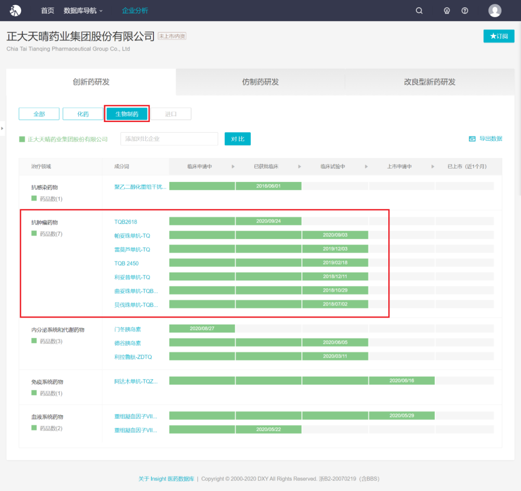
Task: Click arrow after 已获批临床 column header
Action: 300,166
